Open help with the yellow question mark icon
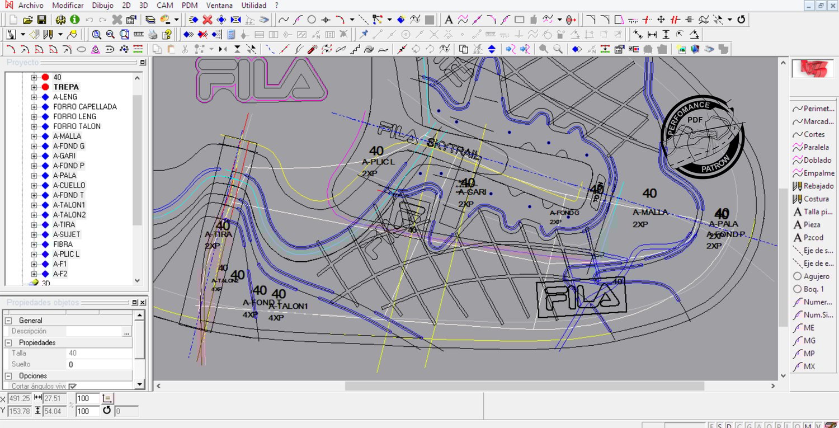 166,35
